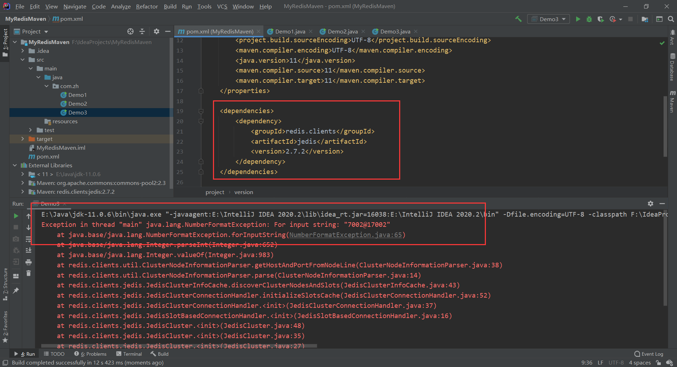
Task: Toggle the Structure tool window stripe button
Action: 5,284
